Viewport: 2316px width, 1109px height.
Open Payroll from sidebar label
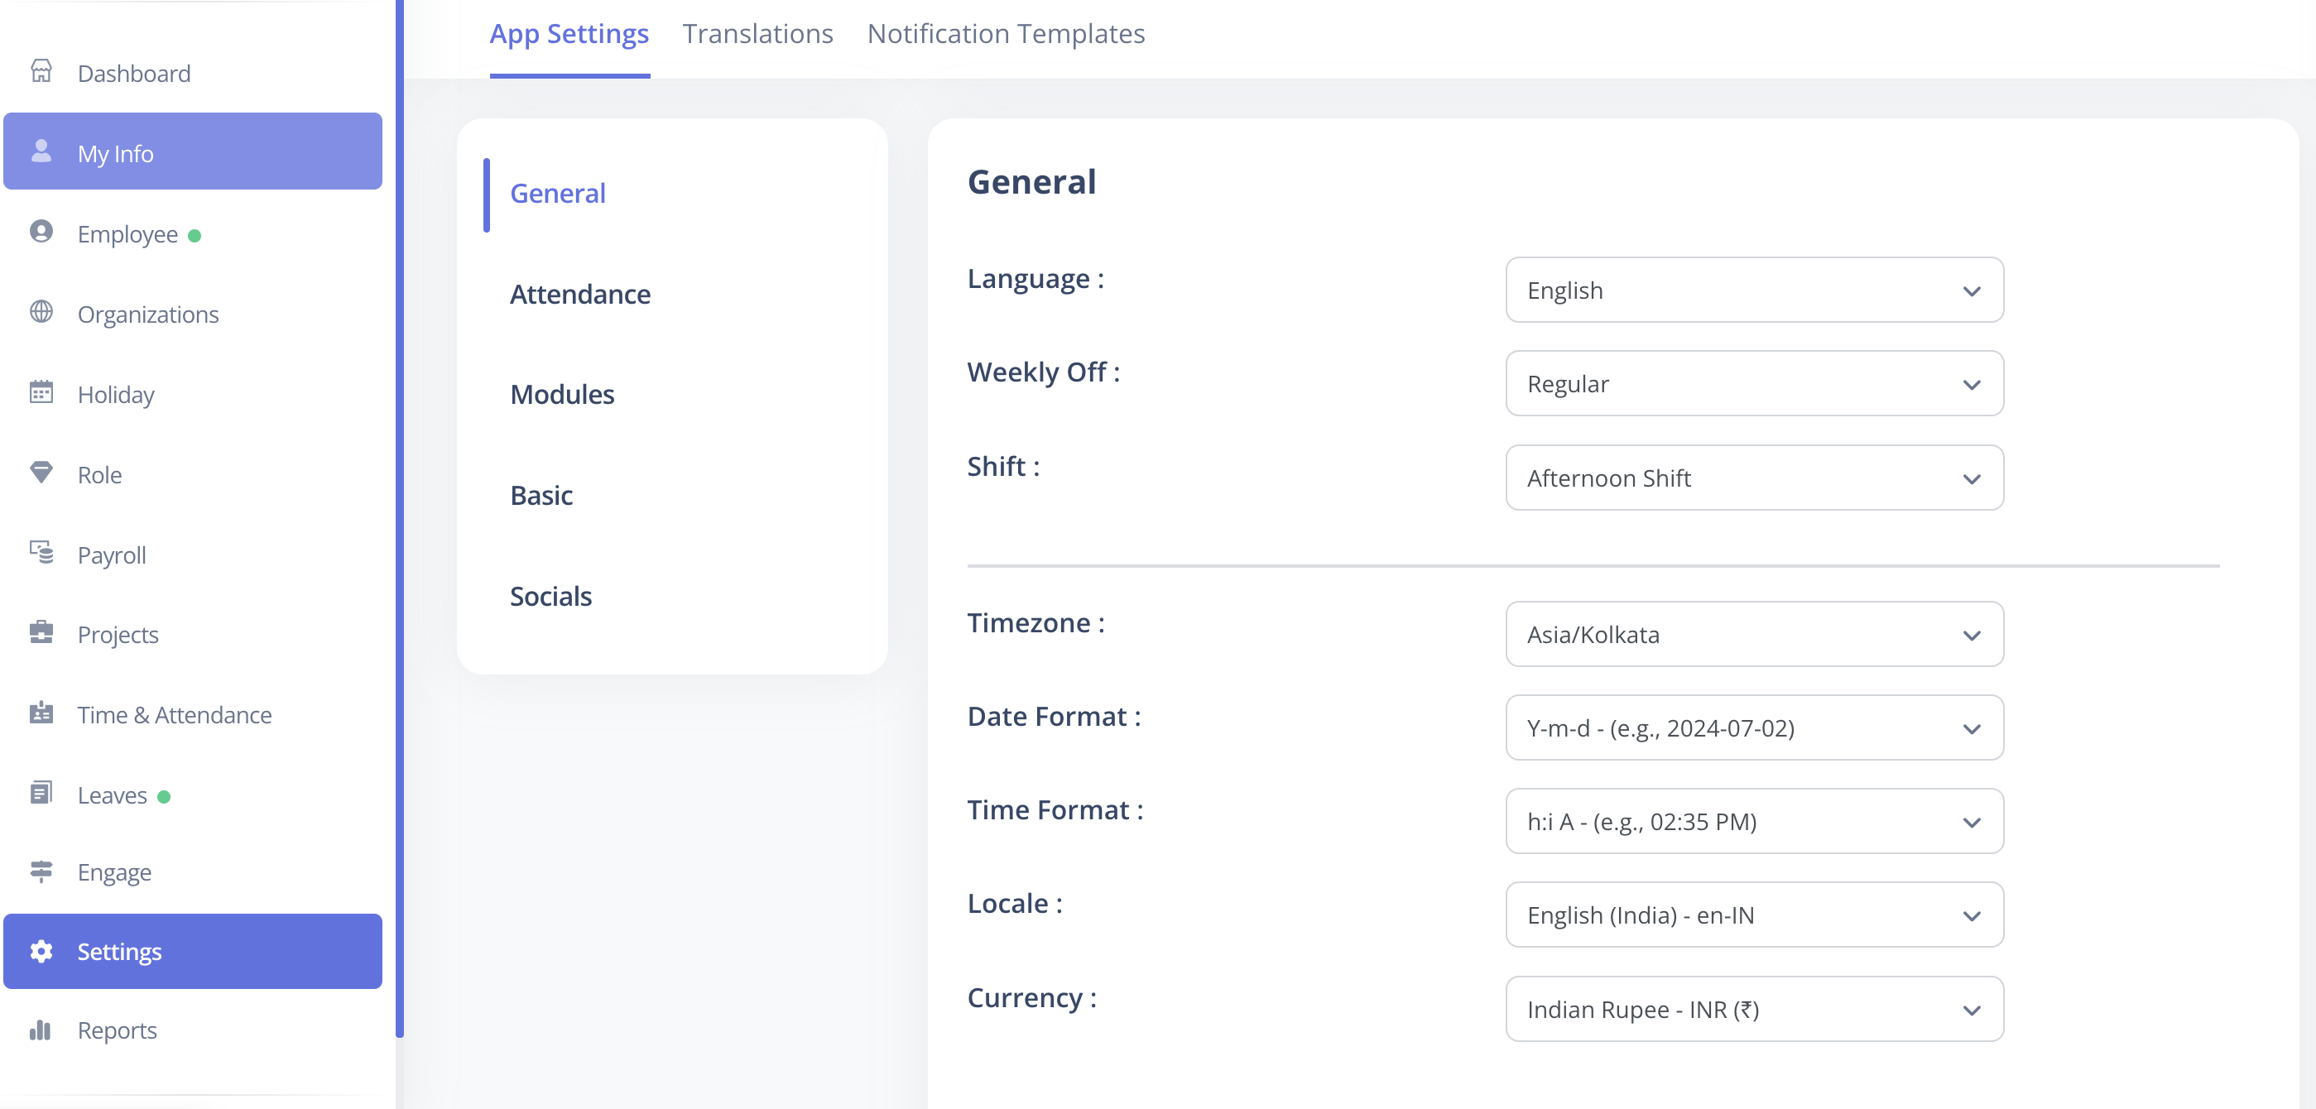pyautogui.click(x=112, y=554)
